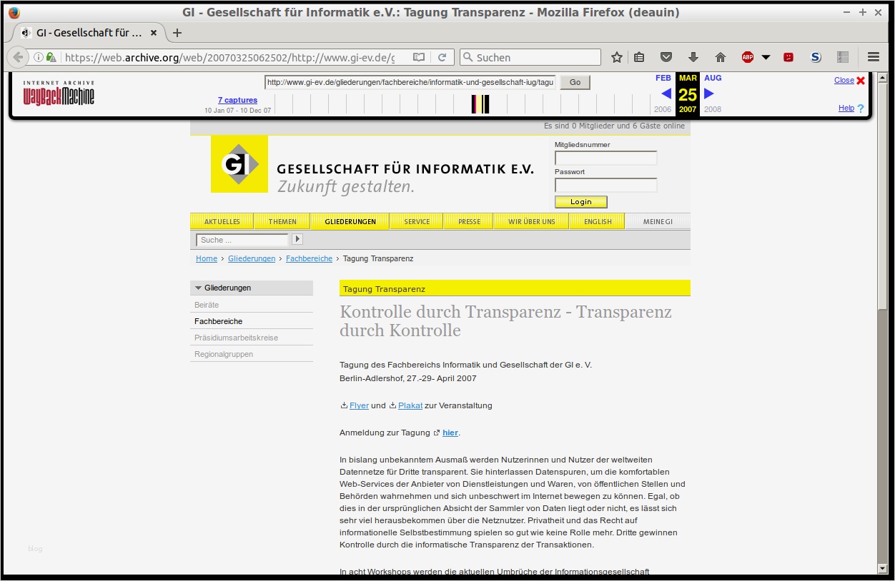The width and height of the screenshot is (895, 581).
Task: Click highlighted capture bars in the timeline
Action: coord(480,104)
